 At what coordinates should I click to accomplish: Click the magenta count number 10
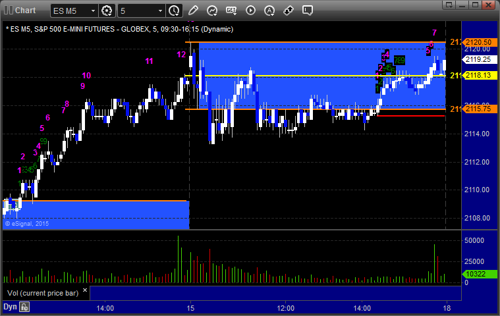click(86, 76)
